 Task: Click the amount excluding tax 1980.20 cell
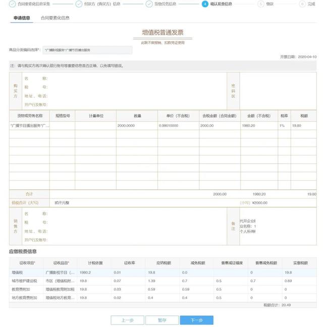tap(259, 126)
